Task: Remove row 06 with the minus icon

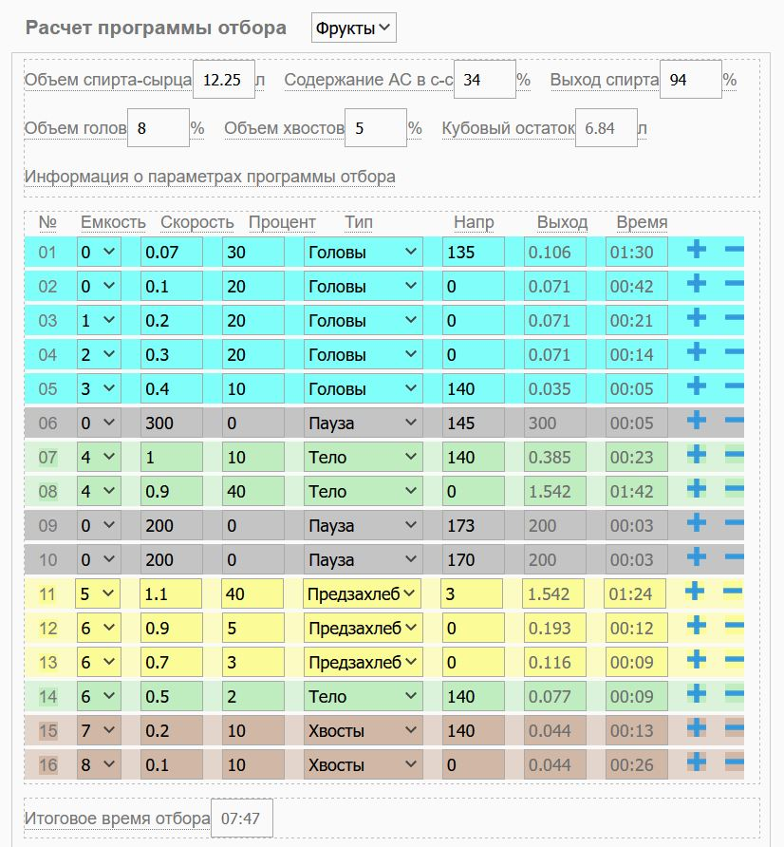Action: click(x=734, y=421)
